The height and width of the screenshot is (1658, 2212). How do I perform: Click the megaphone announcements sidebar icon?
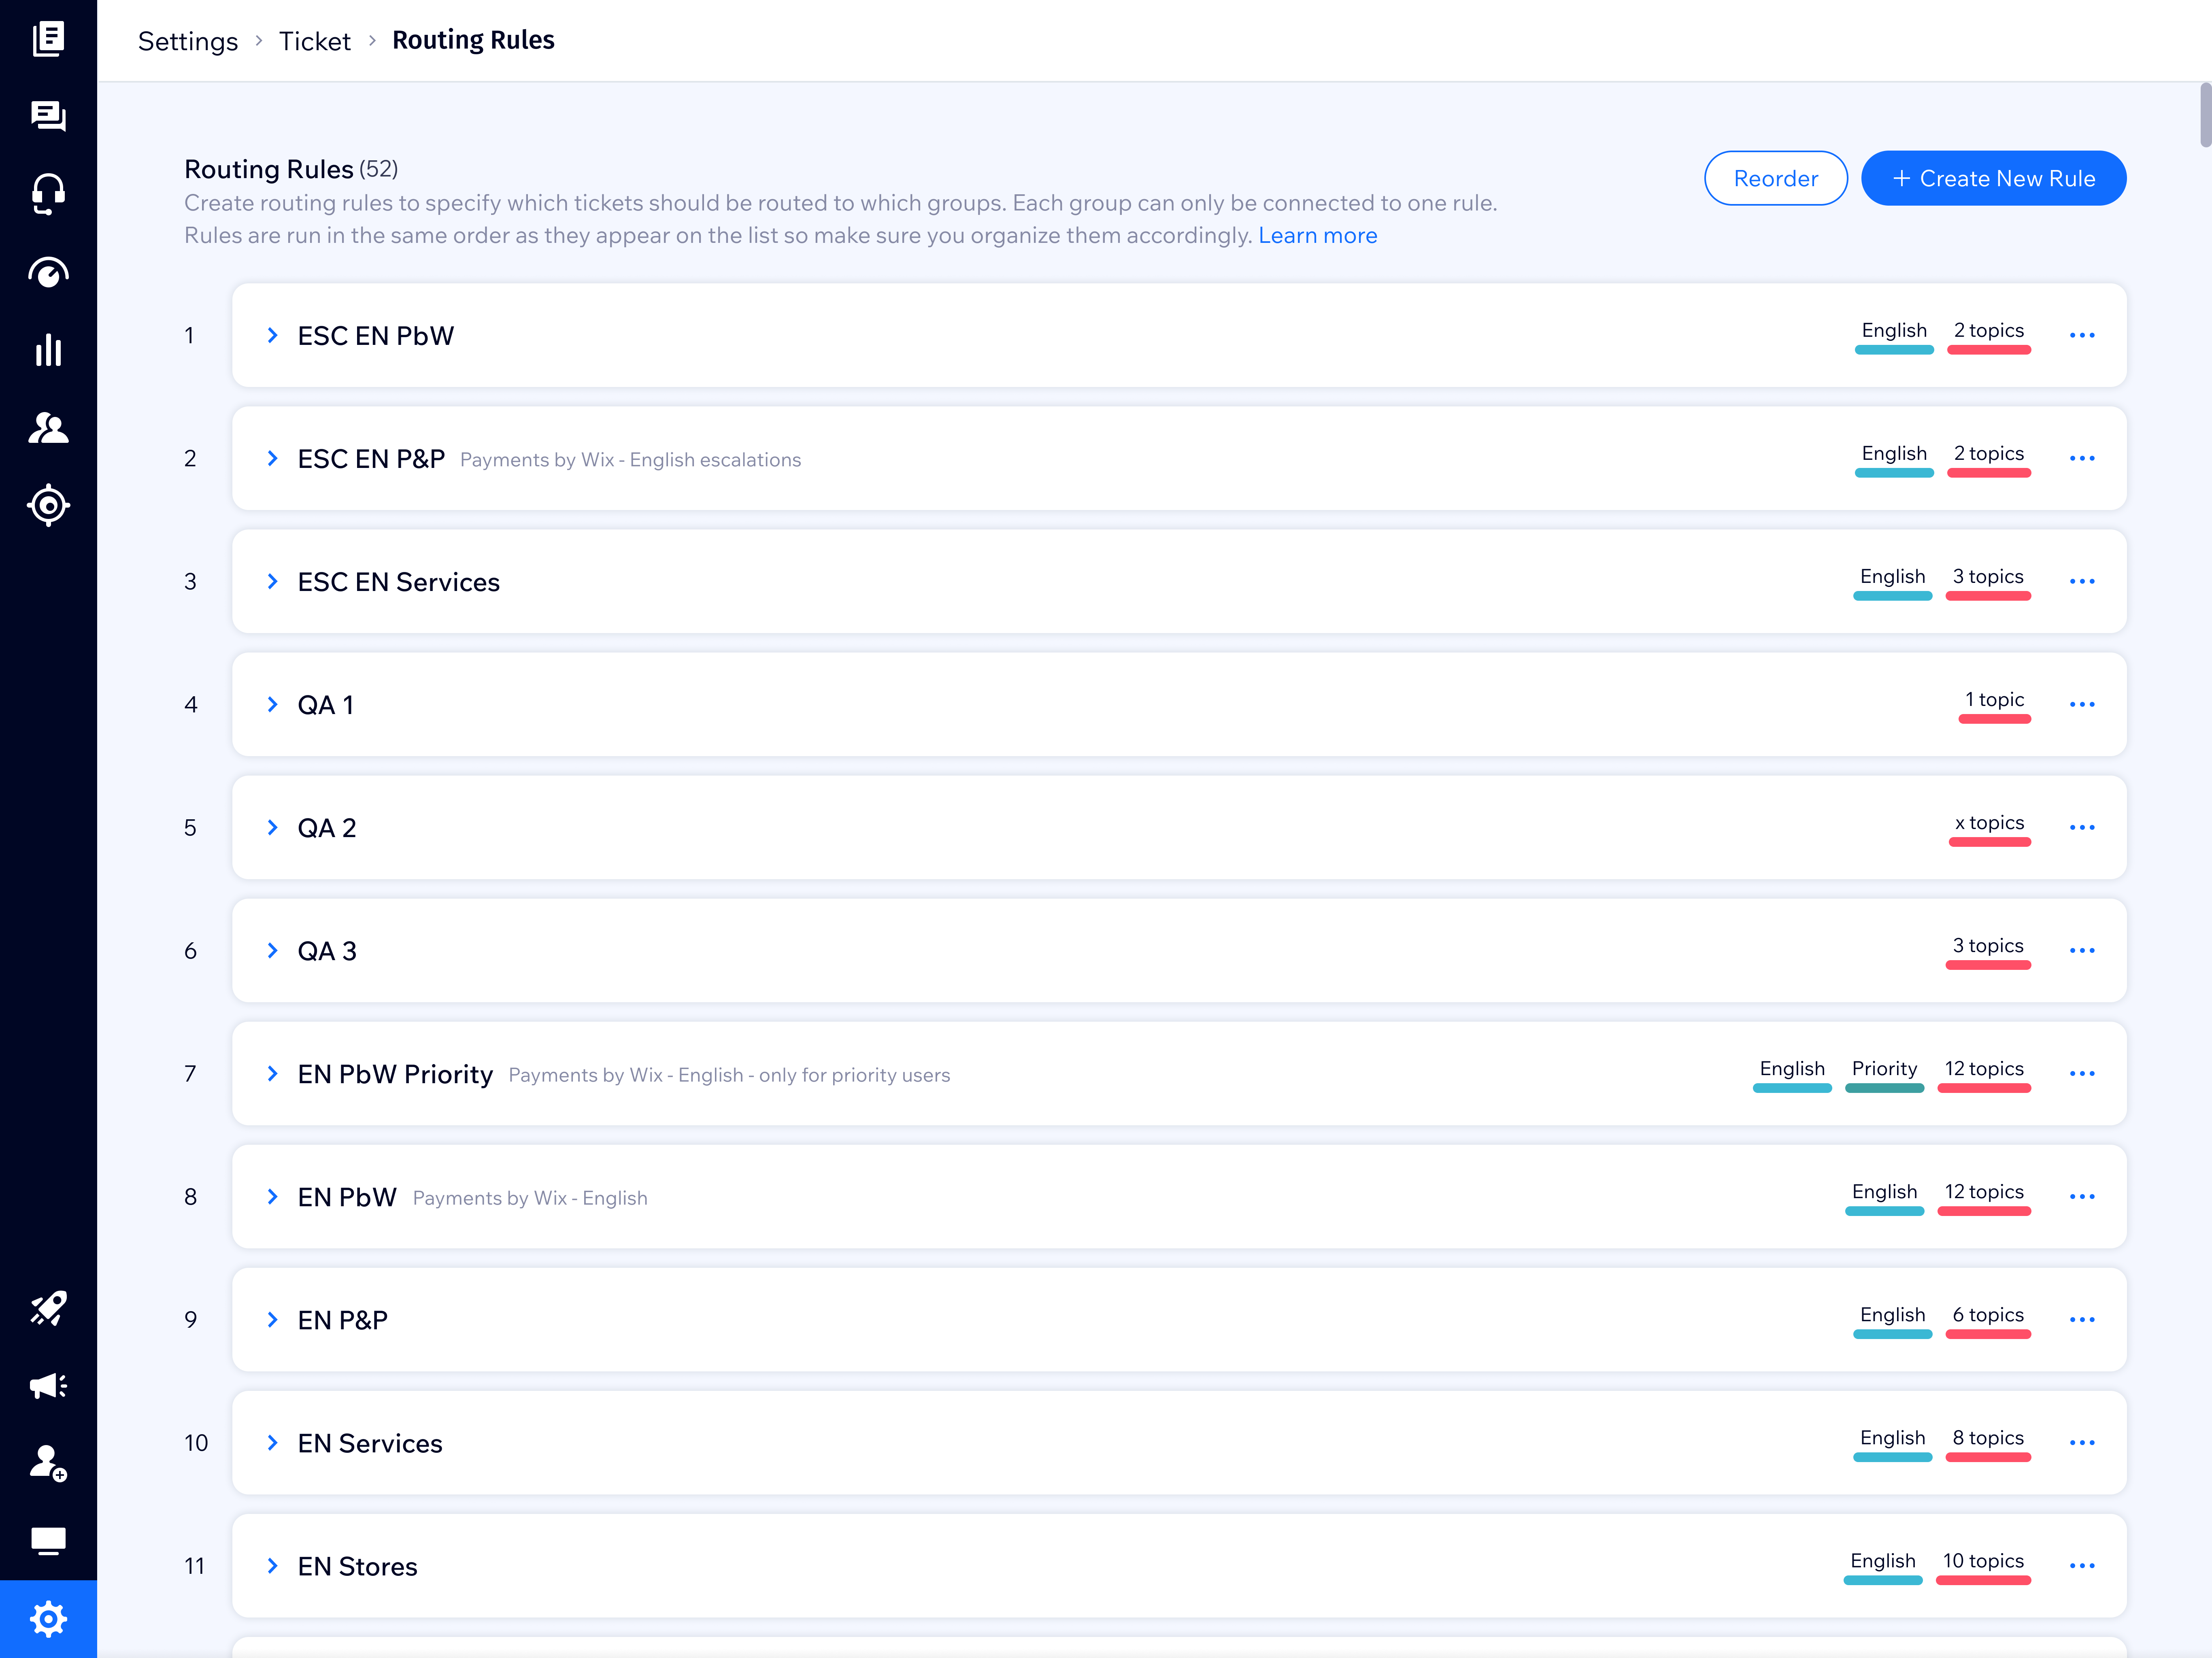pos(48,1386)
